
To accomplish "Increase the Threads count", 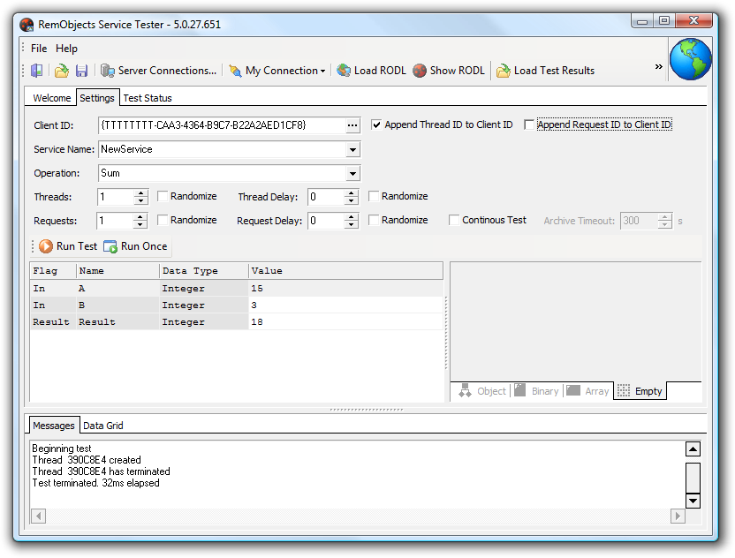I will (140, 192).
